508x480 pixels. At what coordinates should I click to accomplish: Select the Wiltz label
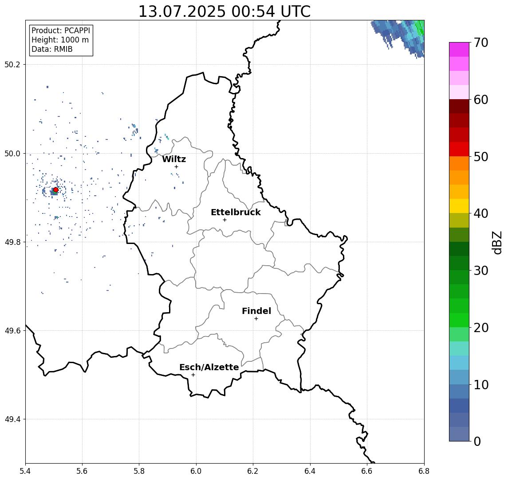[174, 159]
